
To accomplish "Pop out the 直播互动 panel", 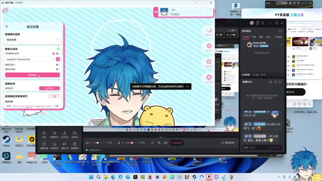I will click(x=280, y=82).
